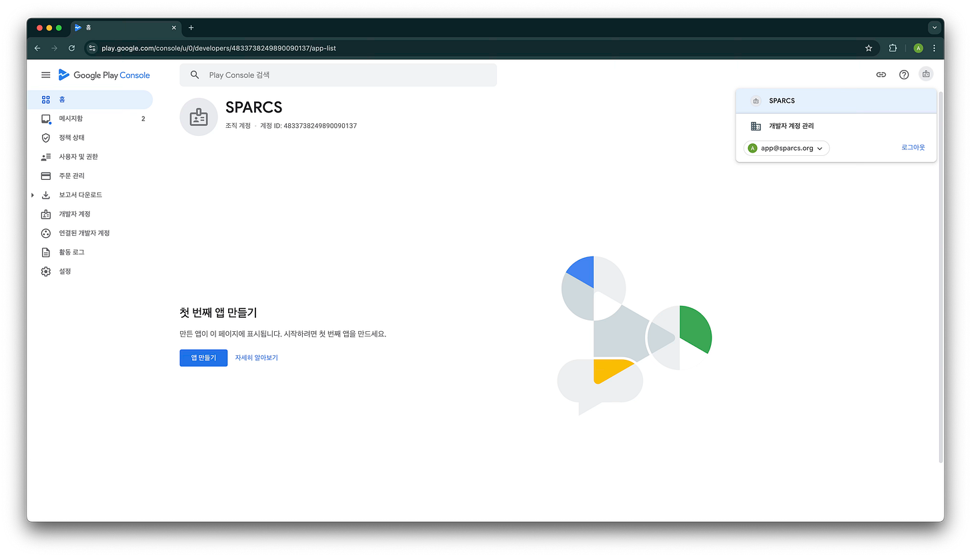Open 설정 in the sidebar
This screenshot has width=971, height=557.
tap(90, 272)
